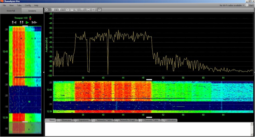
Task: Expand the dropdown beside average trace icon
Action: 56,10
